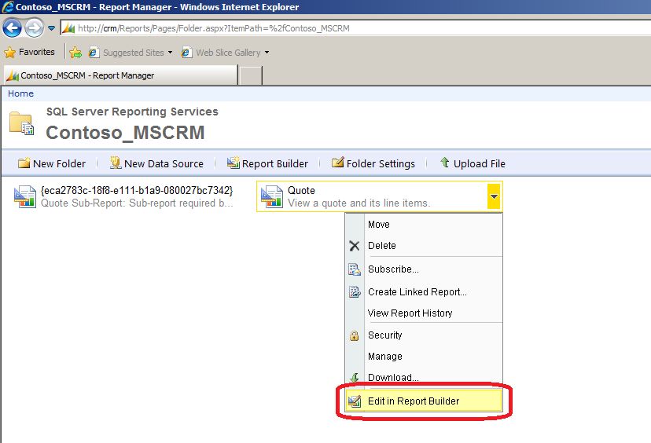Open the recent pages dropdown arrow
This screenshot has height=443, width=651.
(51, 28)
